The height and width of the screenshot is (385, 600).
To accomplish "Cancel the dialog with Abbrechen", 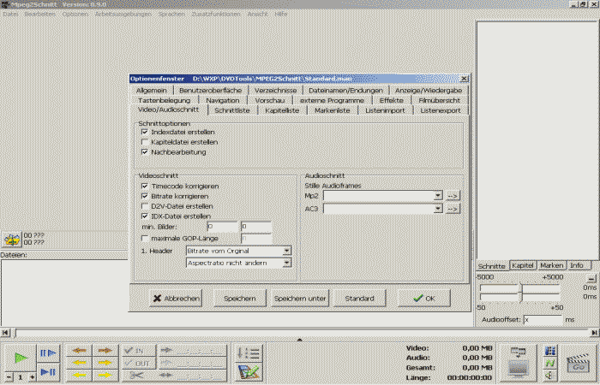I will point(177,299).
